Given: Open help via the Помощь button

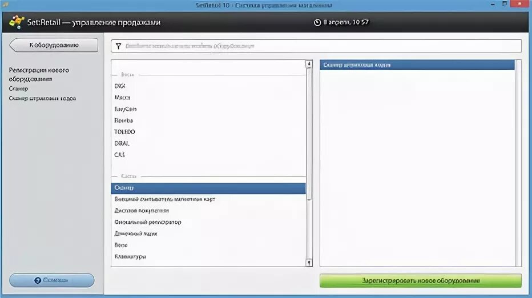Looking at the screenshot, I should (x=51, y=280).
